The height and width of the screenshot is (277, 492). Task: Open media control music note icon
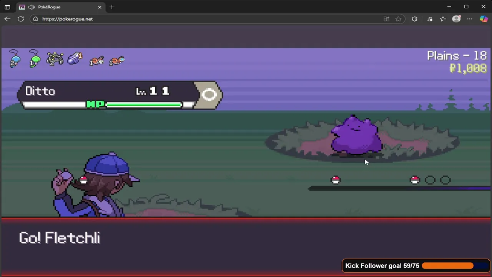[x=430, y=19]
